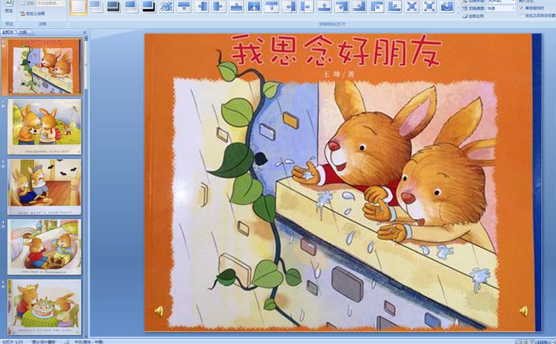556x344 pixels.
Task: Close the slide thumbnail pane
Action: point(84,32)
